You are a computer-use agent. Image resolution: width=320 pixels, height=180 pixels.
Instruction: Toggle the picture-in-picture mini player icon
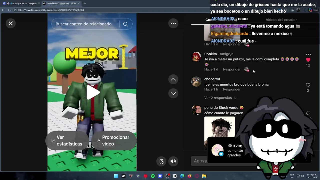[161, 161]
